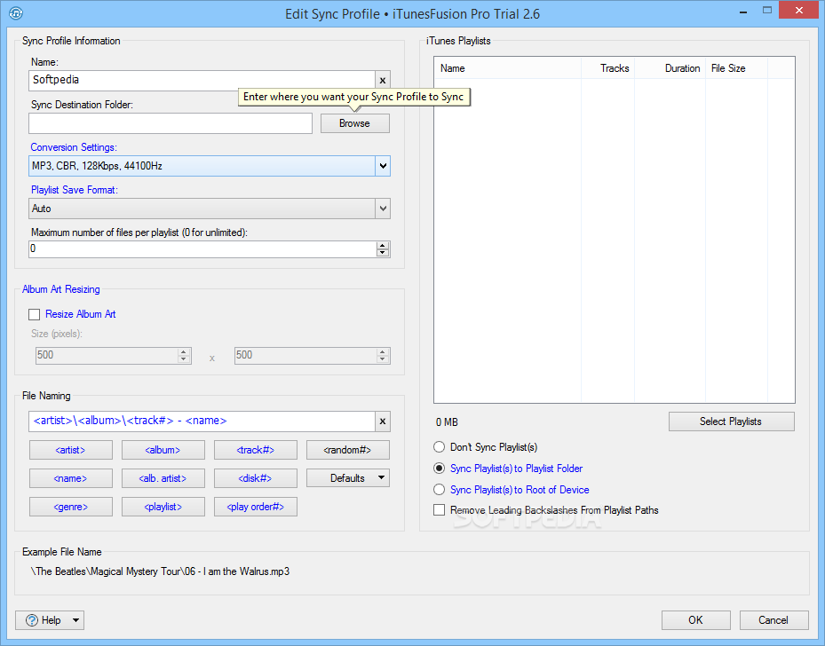Close the Edit Sync Profile window
The width and height of the screenshot is (825, 646).
(x=800, y=11)
